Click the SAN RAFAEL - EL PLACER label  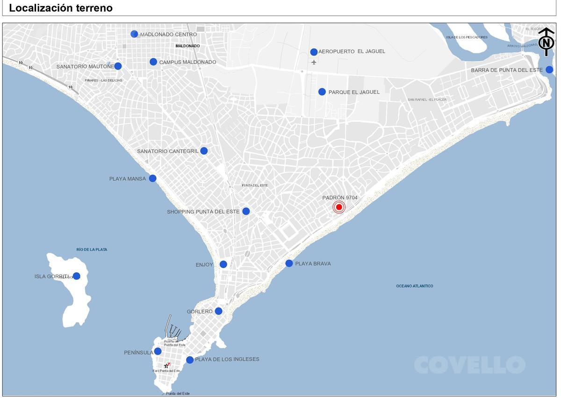(x=427, y=99)
